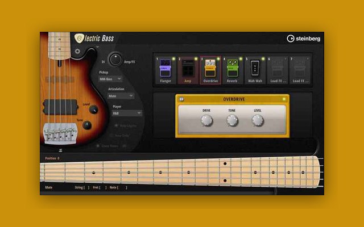Open the Pickup dropdown showing MM-Bass
This screenshot has width=364, height=227.
pos(110,79)
